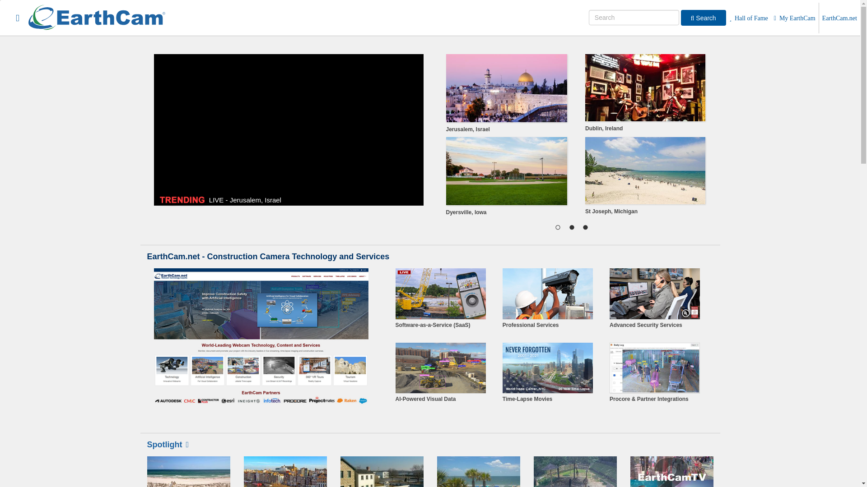Play the EarthCam.net website preview video
This screenshot has width=867, height=487.
[261, 336]
